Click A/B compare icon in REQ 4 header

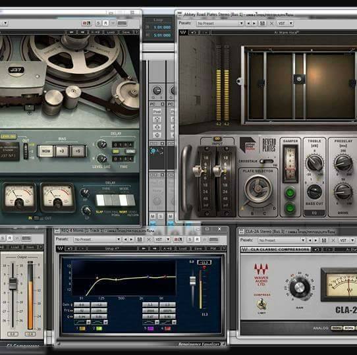178,239
